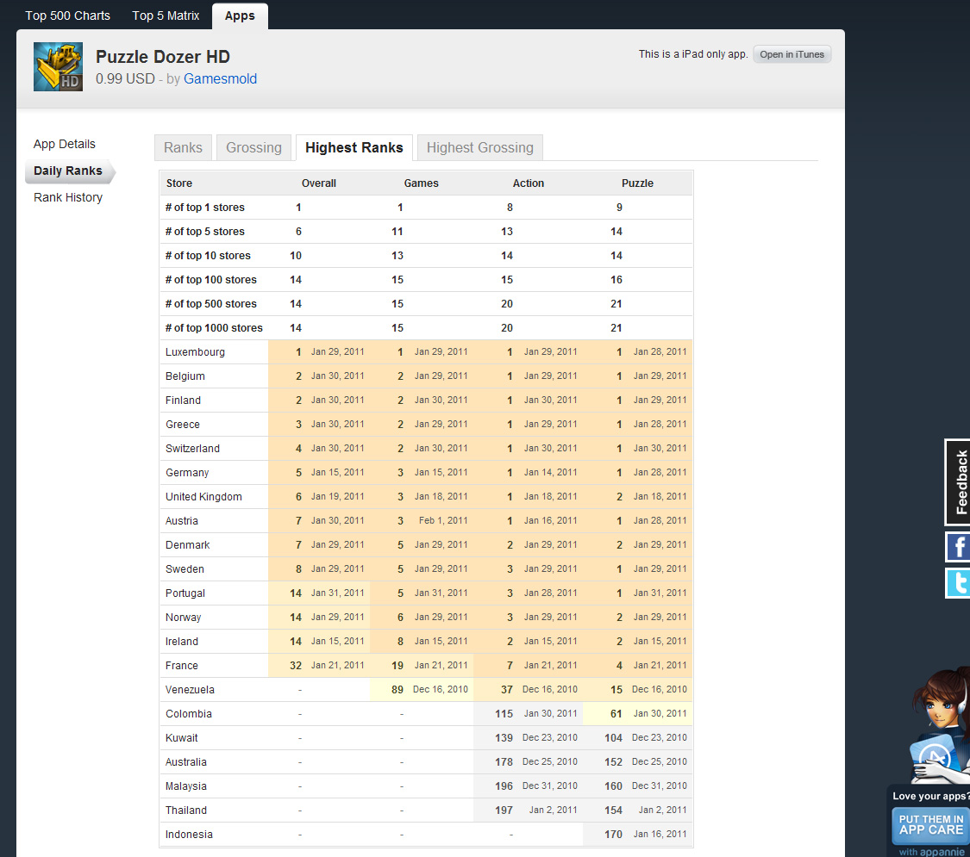Click the Norway store row
This screenshot has height=857, width=970.
[x=426, y=618]
